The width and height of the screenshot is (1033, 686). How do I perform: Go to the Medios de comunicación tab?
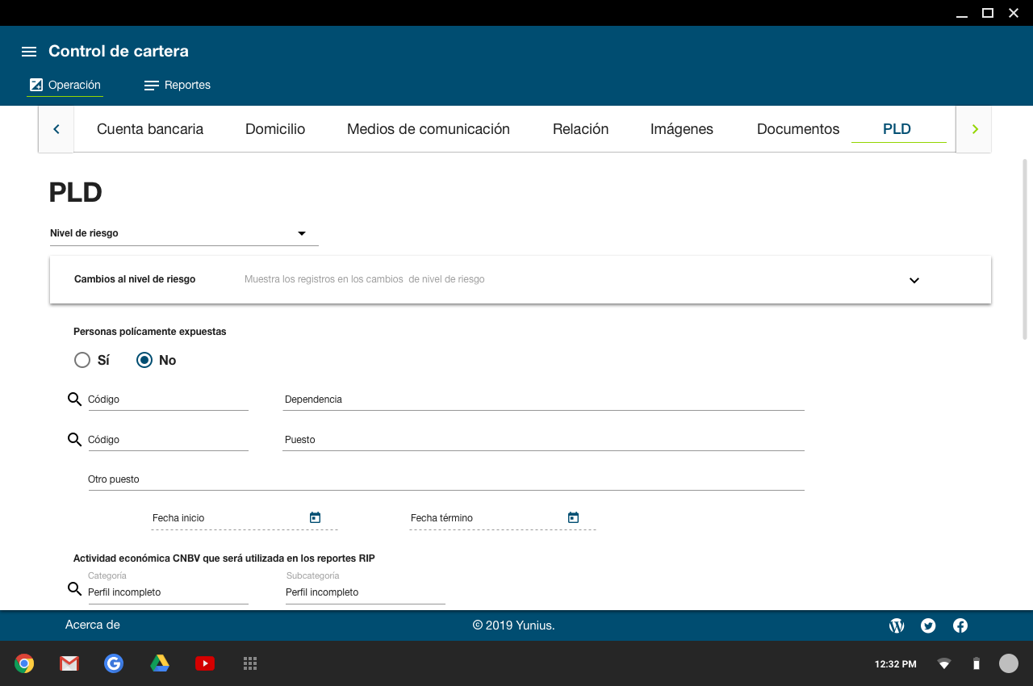(428, 129)
